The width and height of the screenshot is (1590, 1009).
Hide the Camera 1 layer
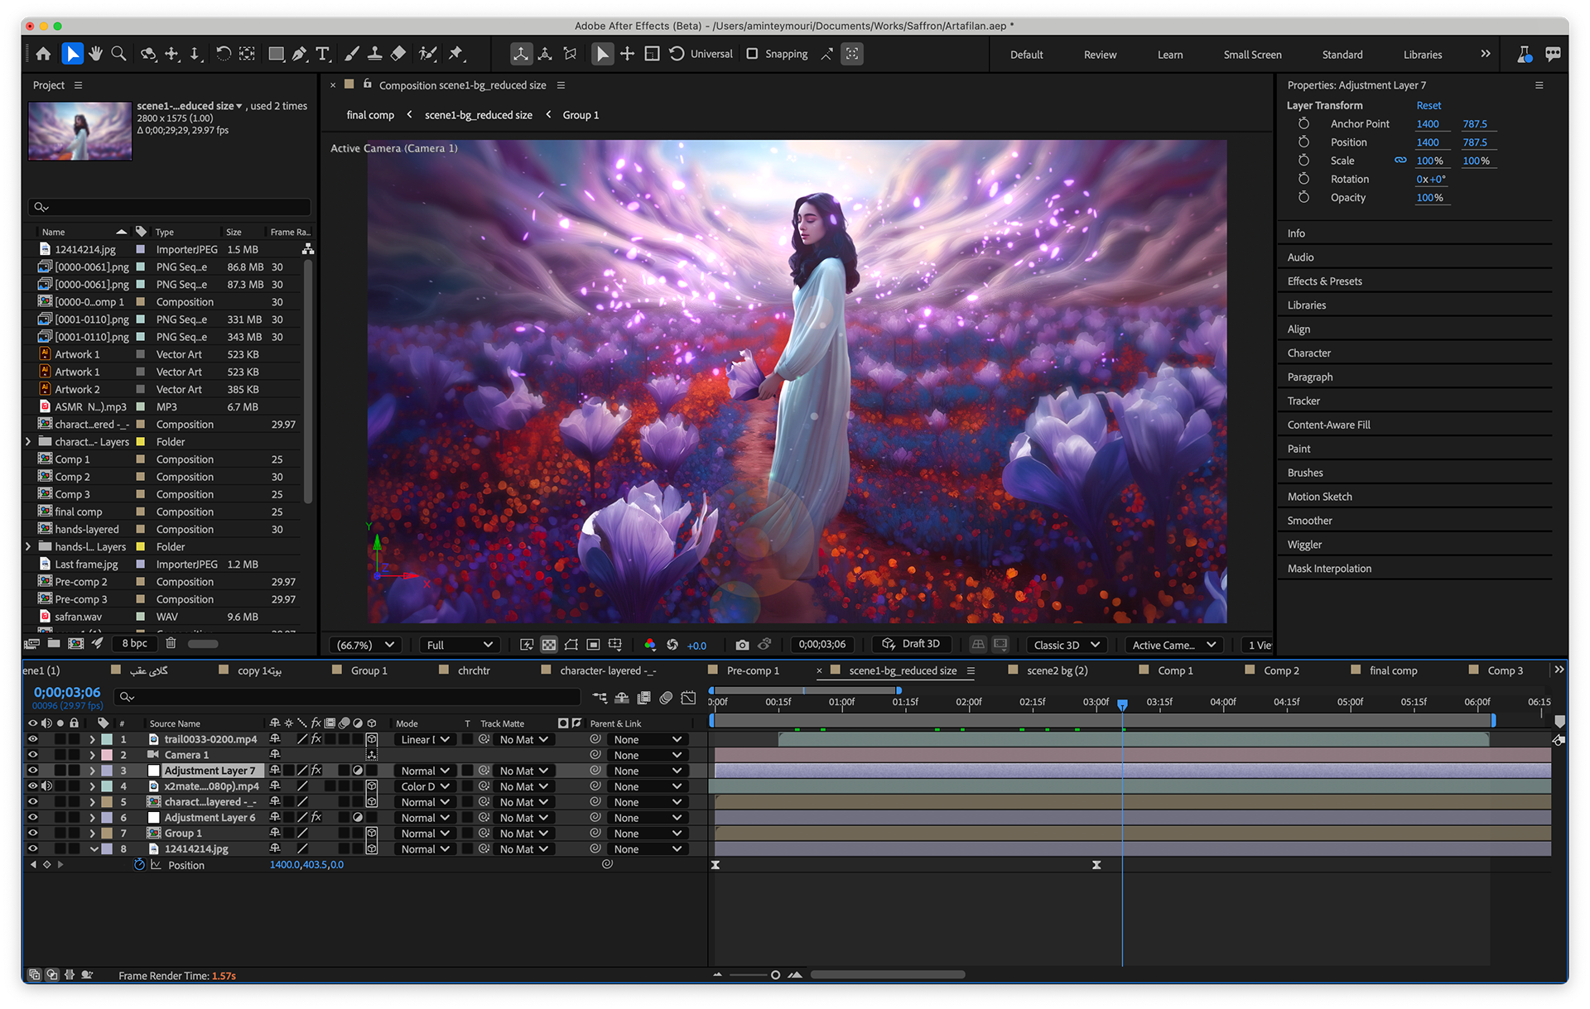tap(33, 755)
